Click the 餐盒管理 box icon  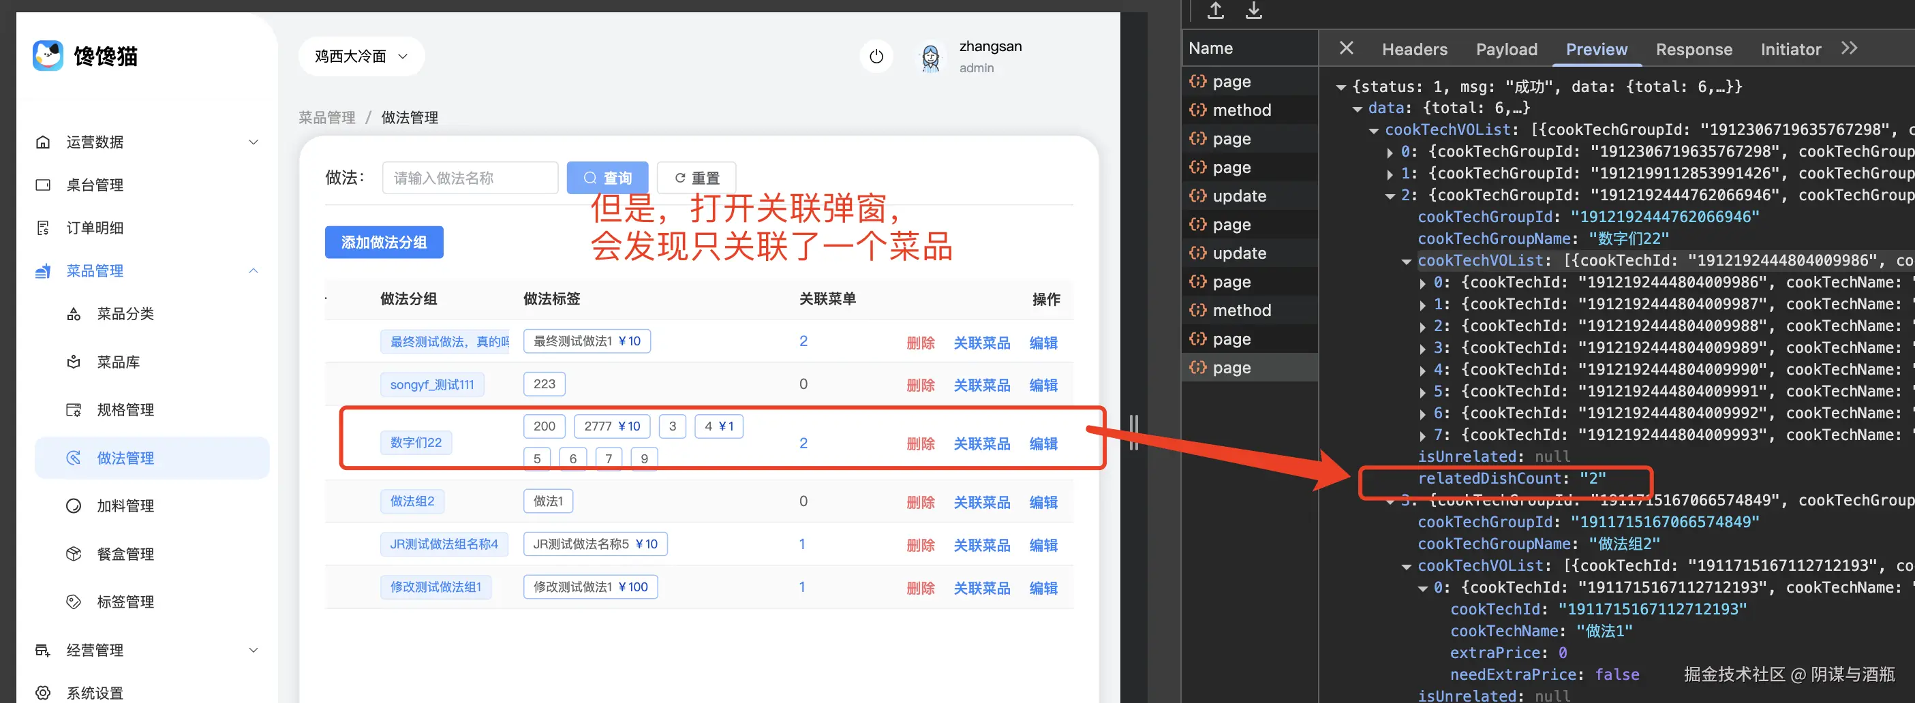point(74,554)
